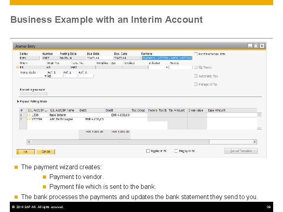Click the table's vertical scroll up arrow
The width and height of the screenshot is (283, 212).
pyautogui.click(x=259, y=115)
